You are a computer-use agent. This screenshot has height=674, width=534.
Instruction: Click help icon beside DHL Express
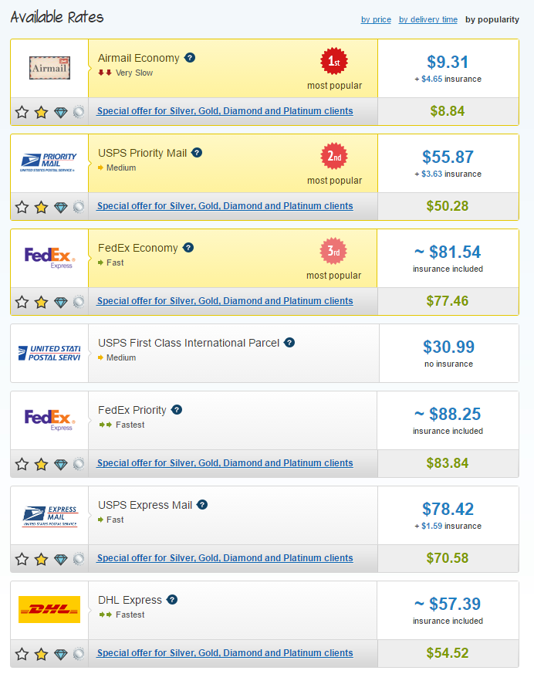coord(172,600)
